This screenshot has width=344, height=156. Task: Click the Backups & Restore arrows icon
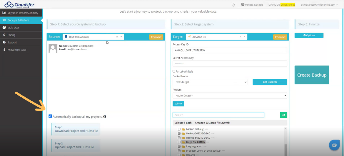(4, 20)
